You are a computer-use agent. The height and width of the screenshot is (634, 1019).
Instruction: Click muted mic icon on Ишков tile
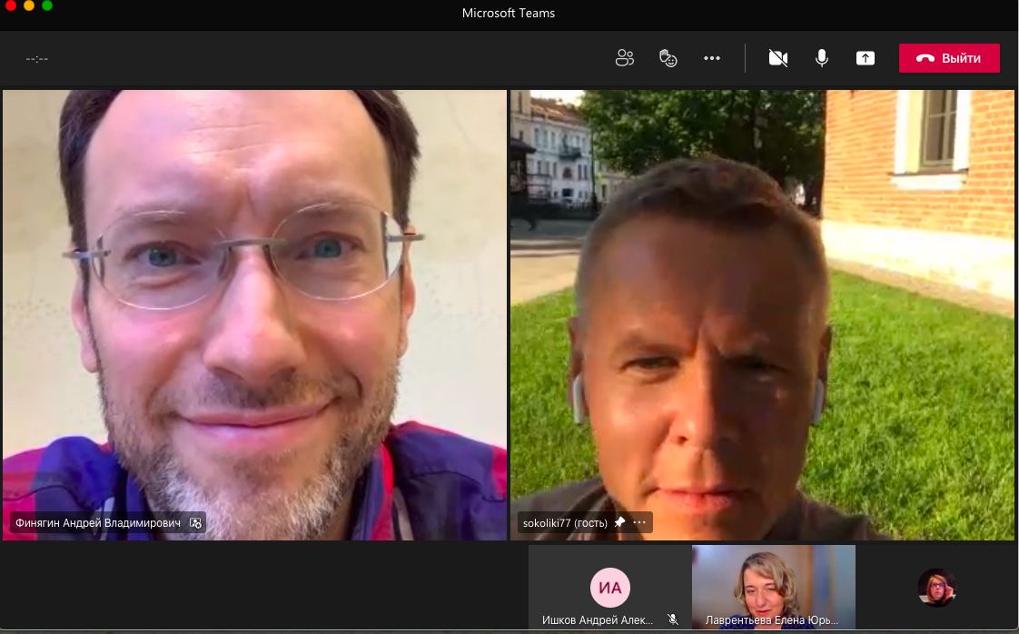click(673, 619)
